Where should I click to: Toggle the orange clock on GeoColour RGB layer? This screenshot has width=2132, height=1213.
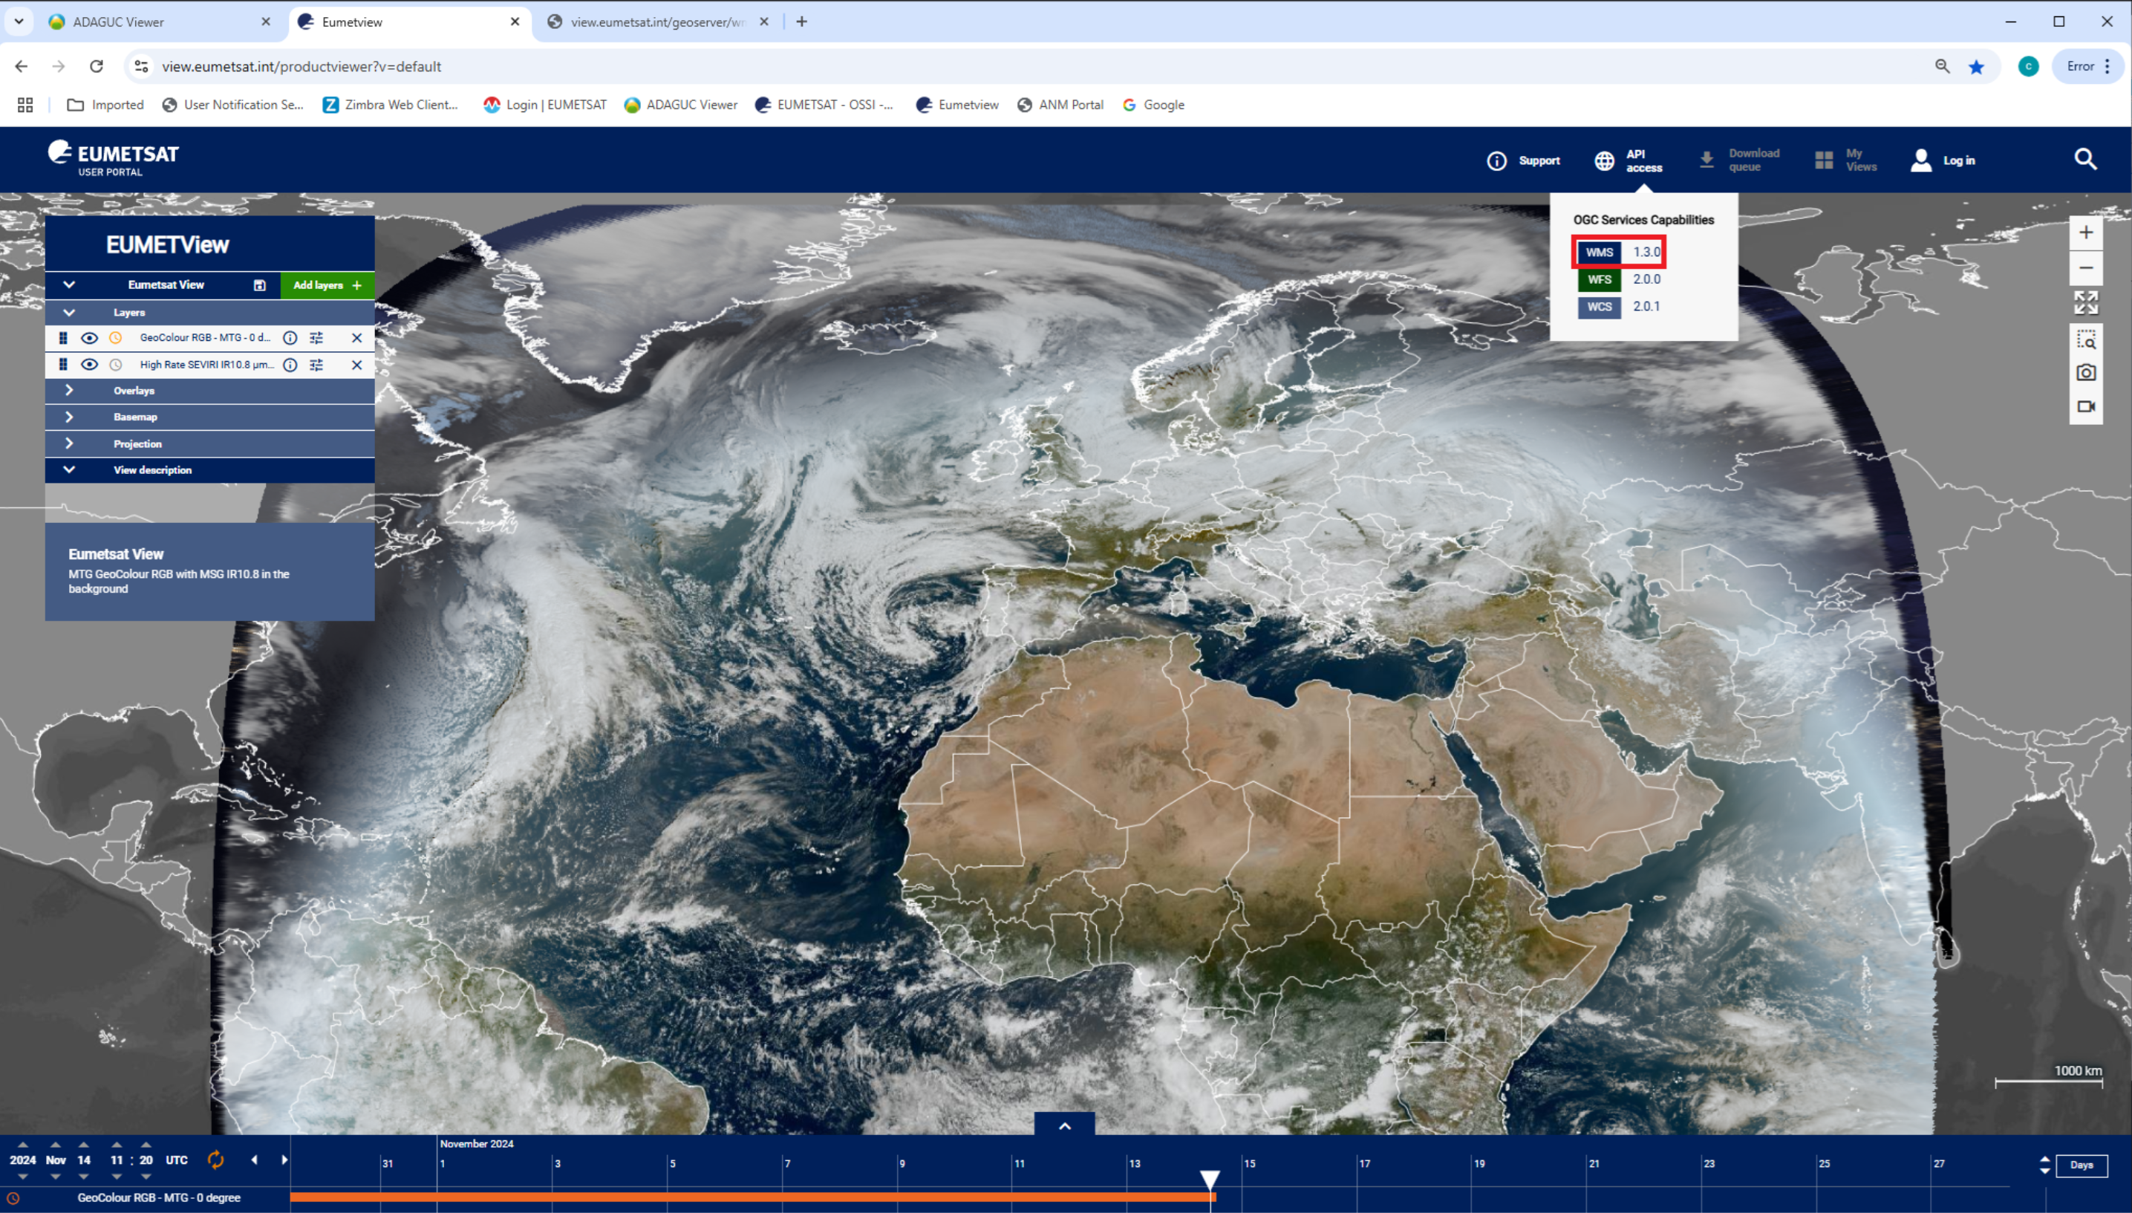tap(116, 337)
